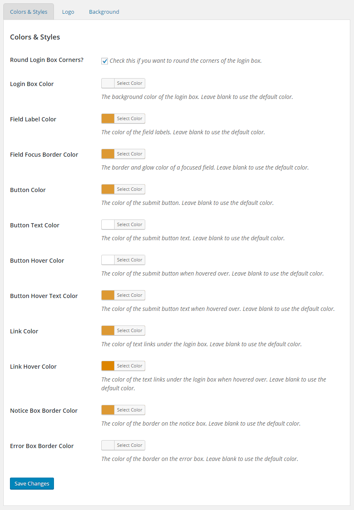Save Changes to the login styles
The height and width of the screenshot is (510, 354).
(x=32, y=483)
